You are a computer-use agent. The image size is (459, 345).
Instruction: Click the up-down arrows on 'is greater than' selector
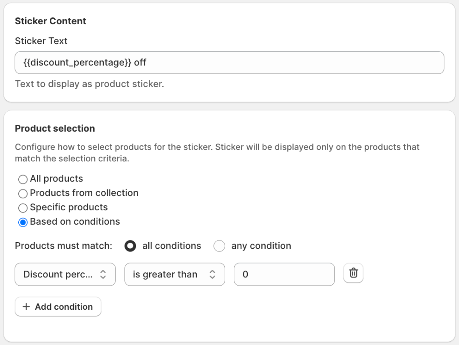[x=212, y=274]
